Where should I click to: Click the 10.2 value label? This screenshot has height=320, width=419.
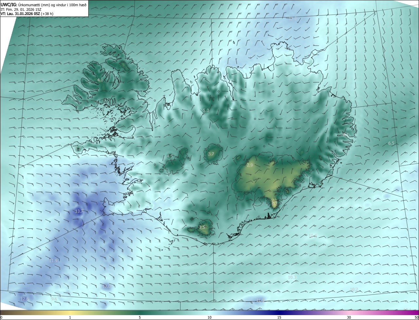click(x=354, y=290)
